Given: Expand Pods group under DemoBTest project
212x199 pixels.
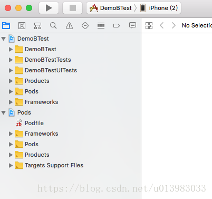Looking at the screenshot, I should click(x=11, y=91).
